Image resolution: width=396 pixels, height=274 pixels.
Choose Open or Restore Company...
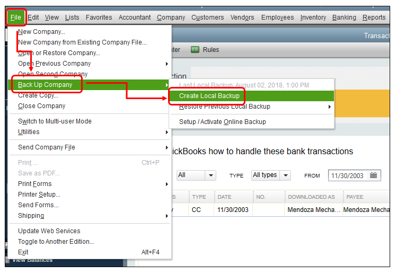[90, 53]
